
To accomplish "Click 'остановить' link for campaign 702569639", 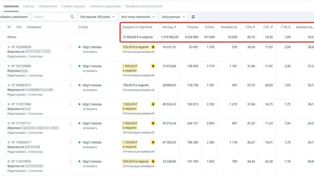I will (x=89, y=52).
